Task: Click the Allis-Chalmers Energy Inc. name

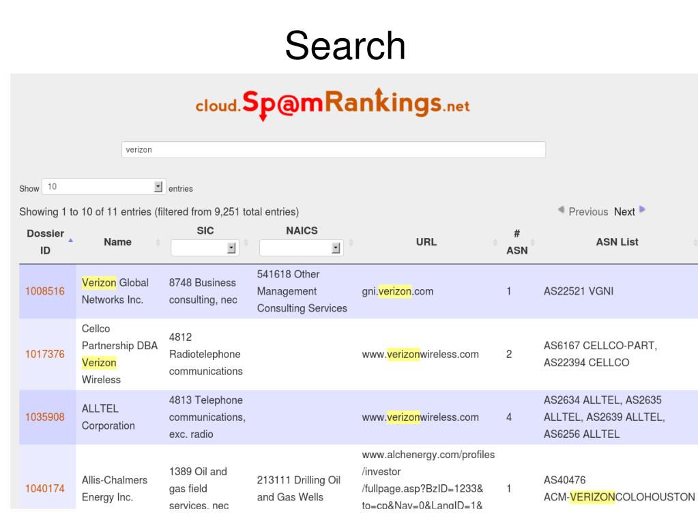Action: click(115, 488)
